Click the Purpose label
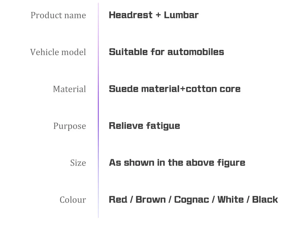305x233 pixels. pyautogui.click(x=69, y=126)
